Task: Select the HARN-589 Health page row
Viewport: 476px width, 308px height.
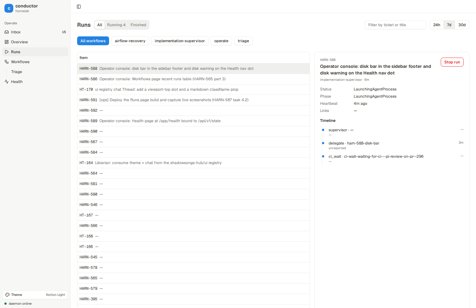Action: (x=193, y=121)
